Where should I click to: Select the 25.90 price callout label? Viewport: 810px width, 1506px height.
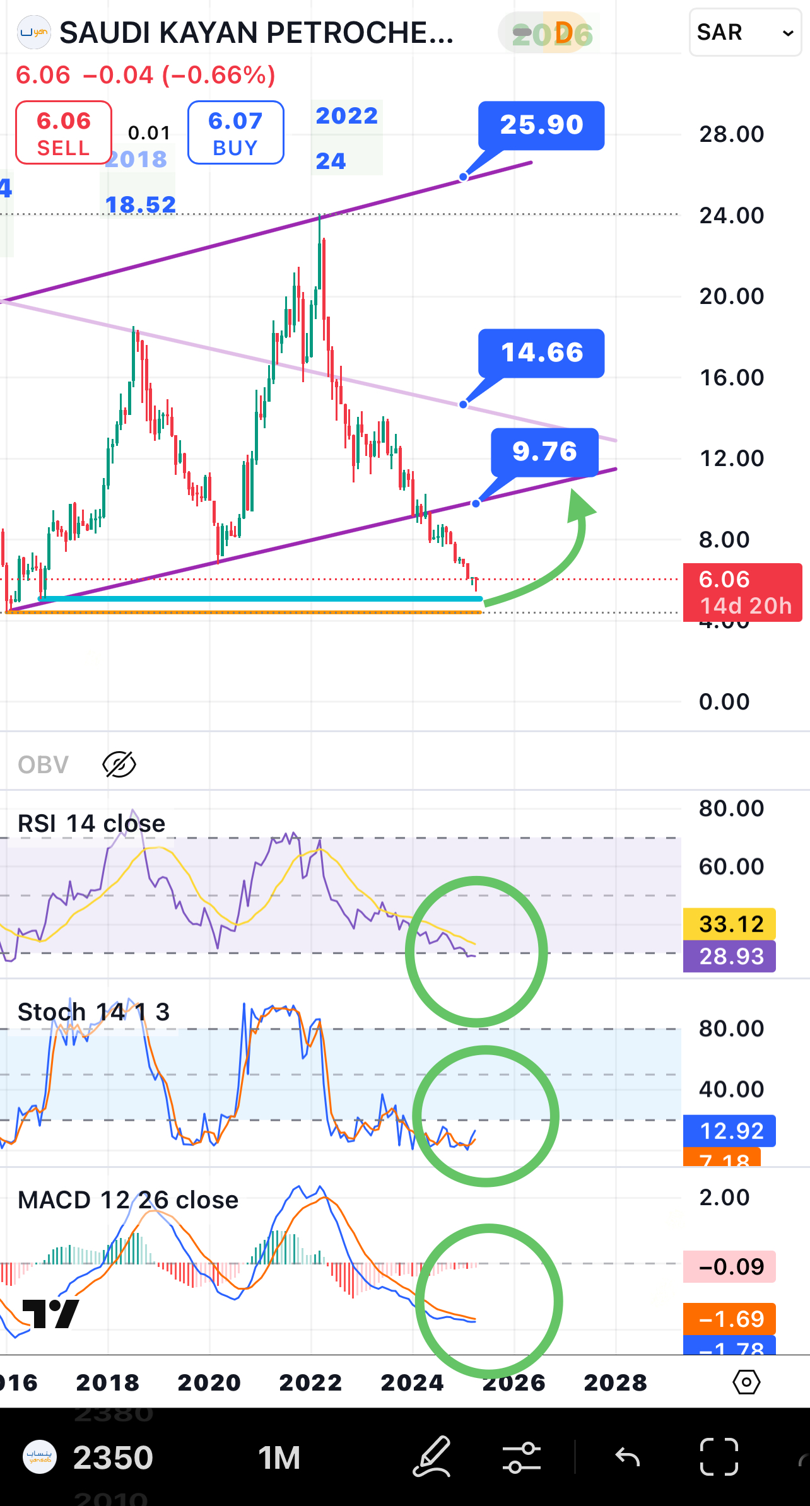coord(541,125)
